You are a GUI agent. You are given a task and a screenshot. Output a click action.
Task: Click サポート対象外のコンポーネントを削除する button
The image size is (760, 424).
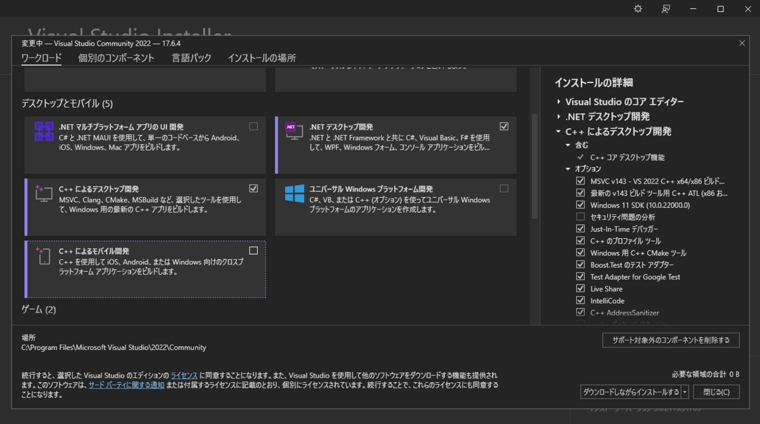(671, 340)
